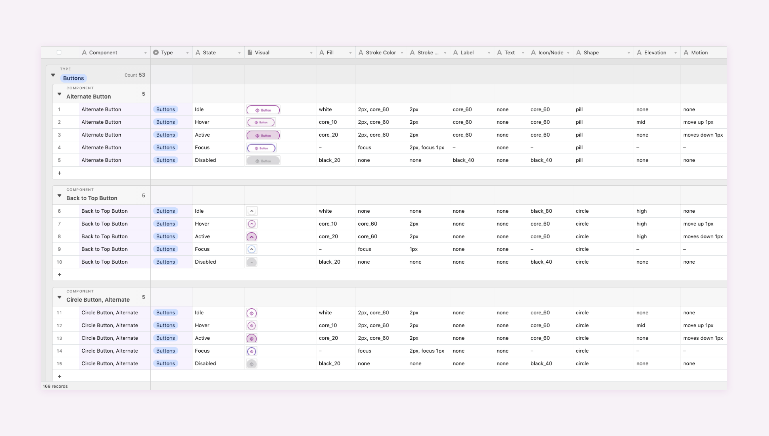This screenshot has height=436, width=769.
Task: Click the Disabled Back to Top Button thumbnail
Action: (x=252, y=262)
